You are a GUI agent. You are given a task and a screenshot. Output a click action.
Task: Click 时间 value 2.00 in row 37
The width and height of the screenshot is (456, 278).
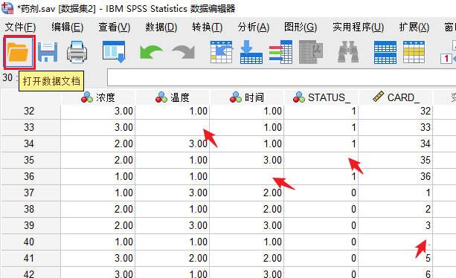point(272,193)
